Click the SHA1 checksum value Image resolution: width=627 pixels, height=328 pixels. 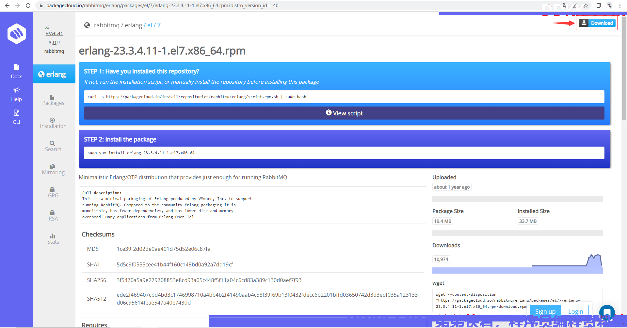pyautogui.click(x=175, y=264)
